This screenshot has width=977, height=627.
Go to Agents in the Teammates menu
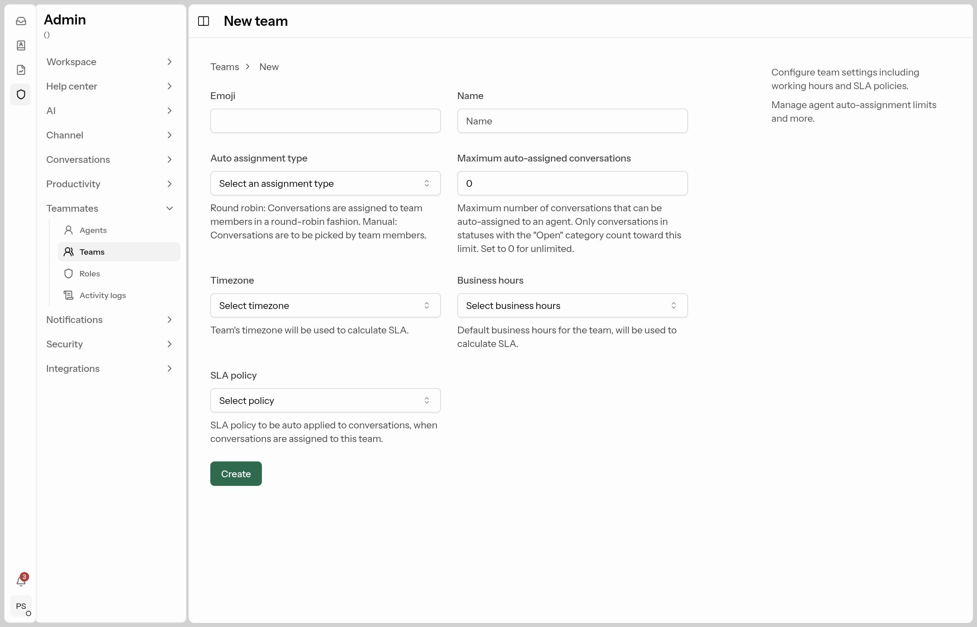tap(119, 230)
